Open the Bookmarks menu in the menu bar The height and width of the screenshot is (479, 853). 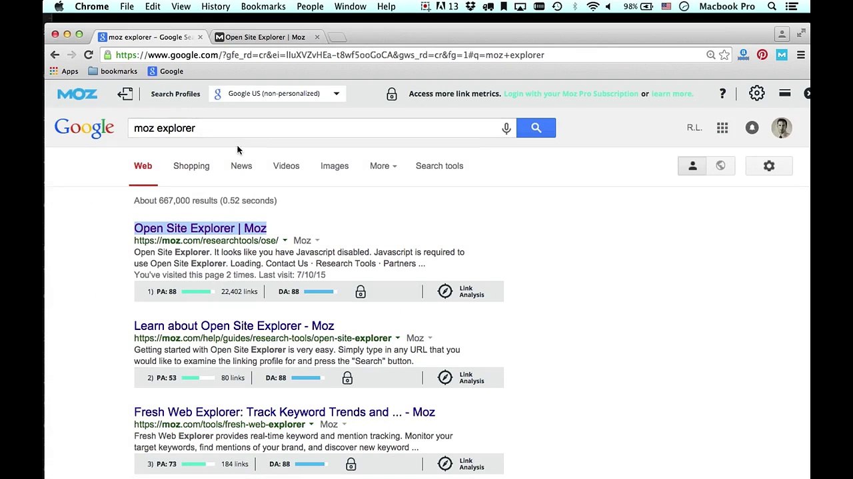(x=263, y=7)
